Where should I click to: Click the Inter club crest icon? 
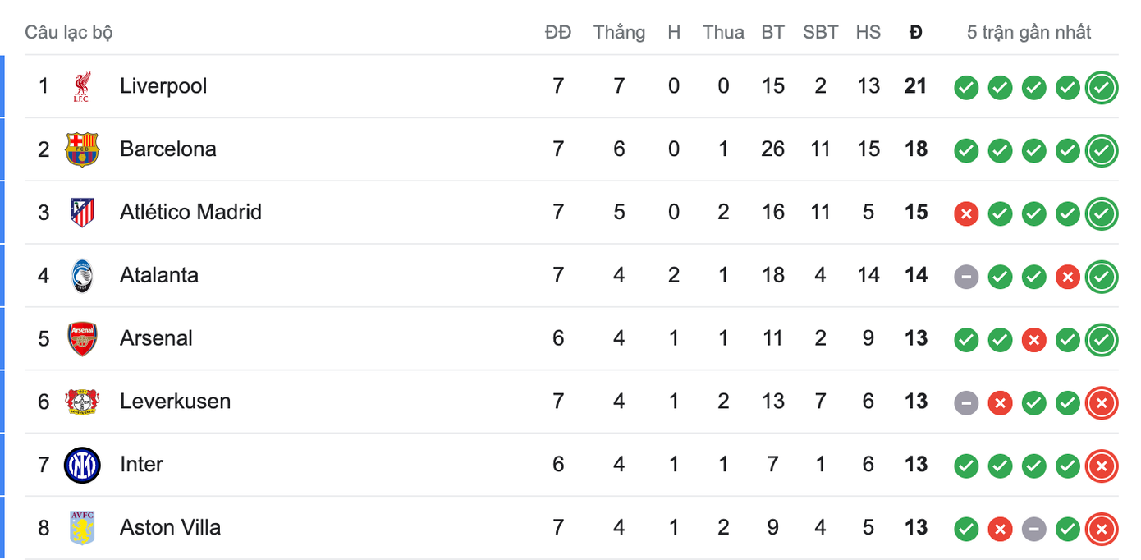(x=81, y=465)
